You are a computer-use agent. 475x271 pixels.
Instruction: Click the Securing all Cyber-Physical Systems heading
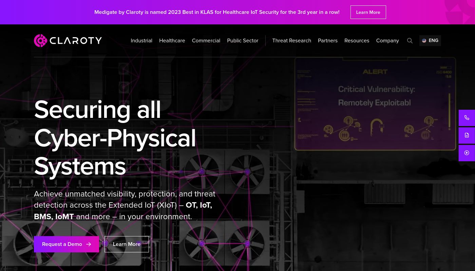click(115, 138)
